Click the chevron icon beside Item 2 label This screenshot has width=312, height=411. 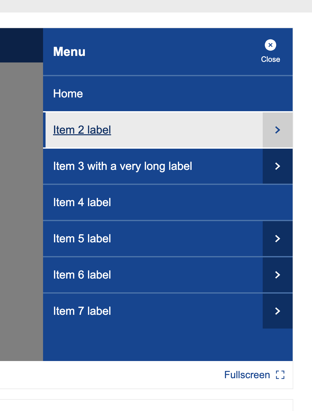(277, 130)
